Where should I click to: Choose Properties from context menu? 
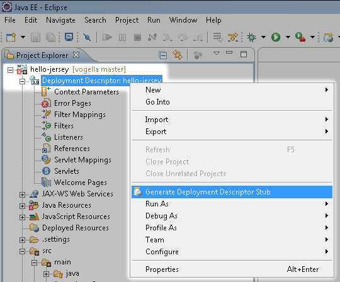click(x=232, y=269)
